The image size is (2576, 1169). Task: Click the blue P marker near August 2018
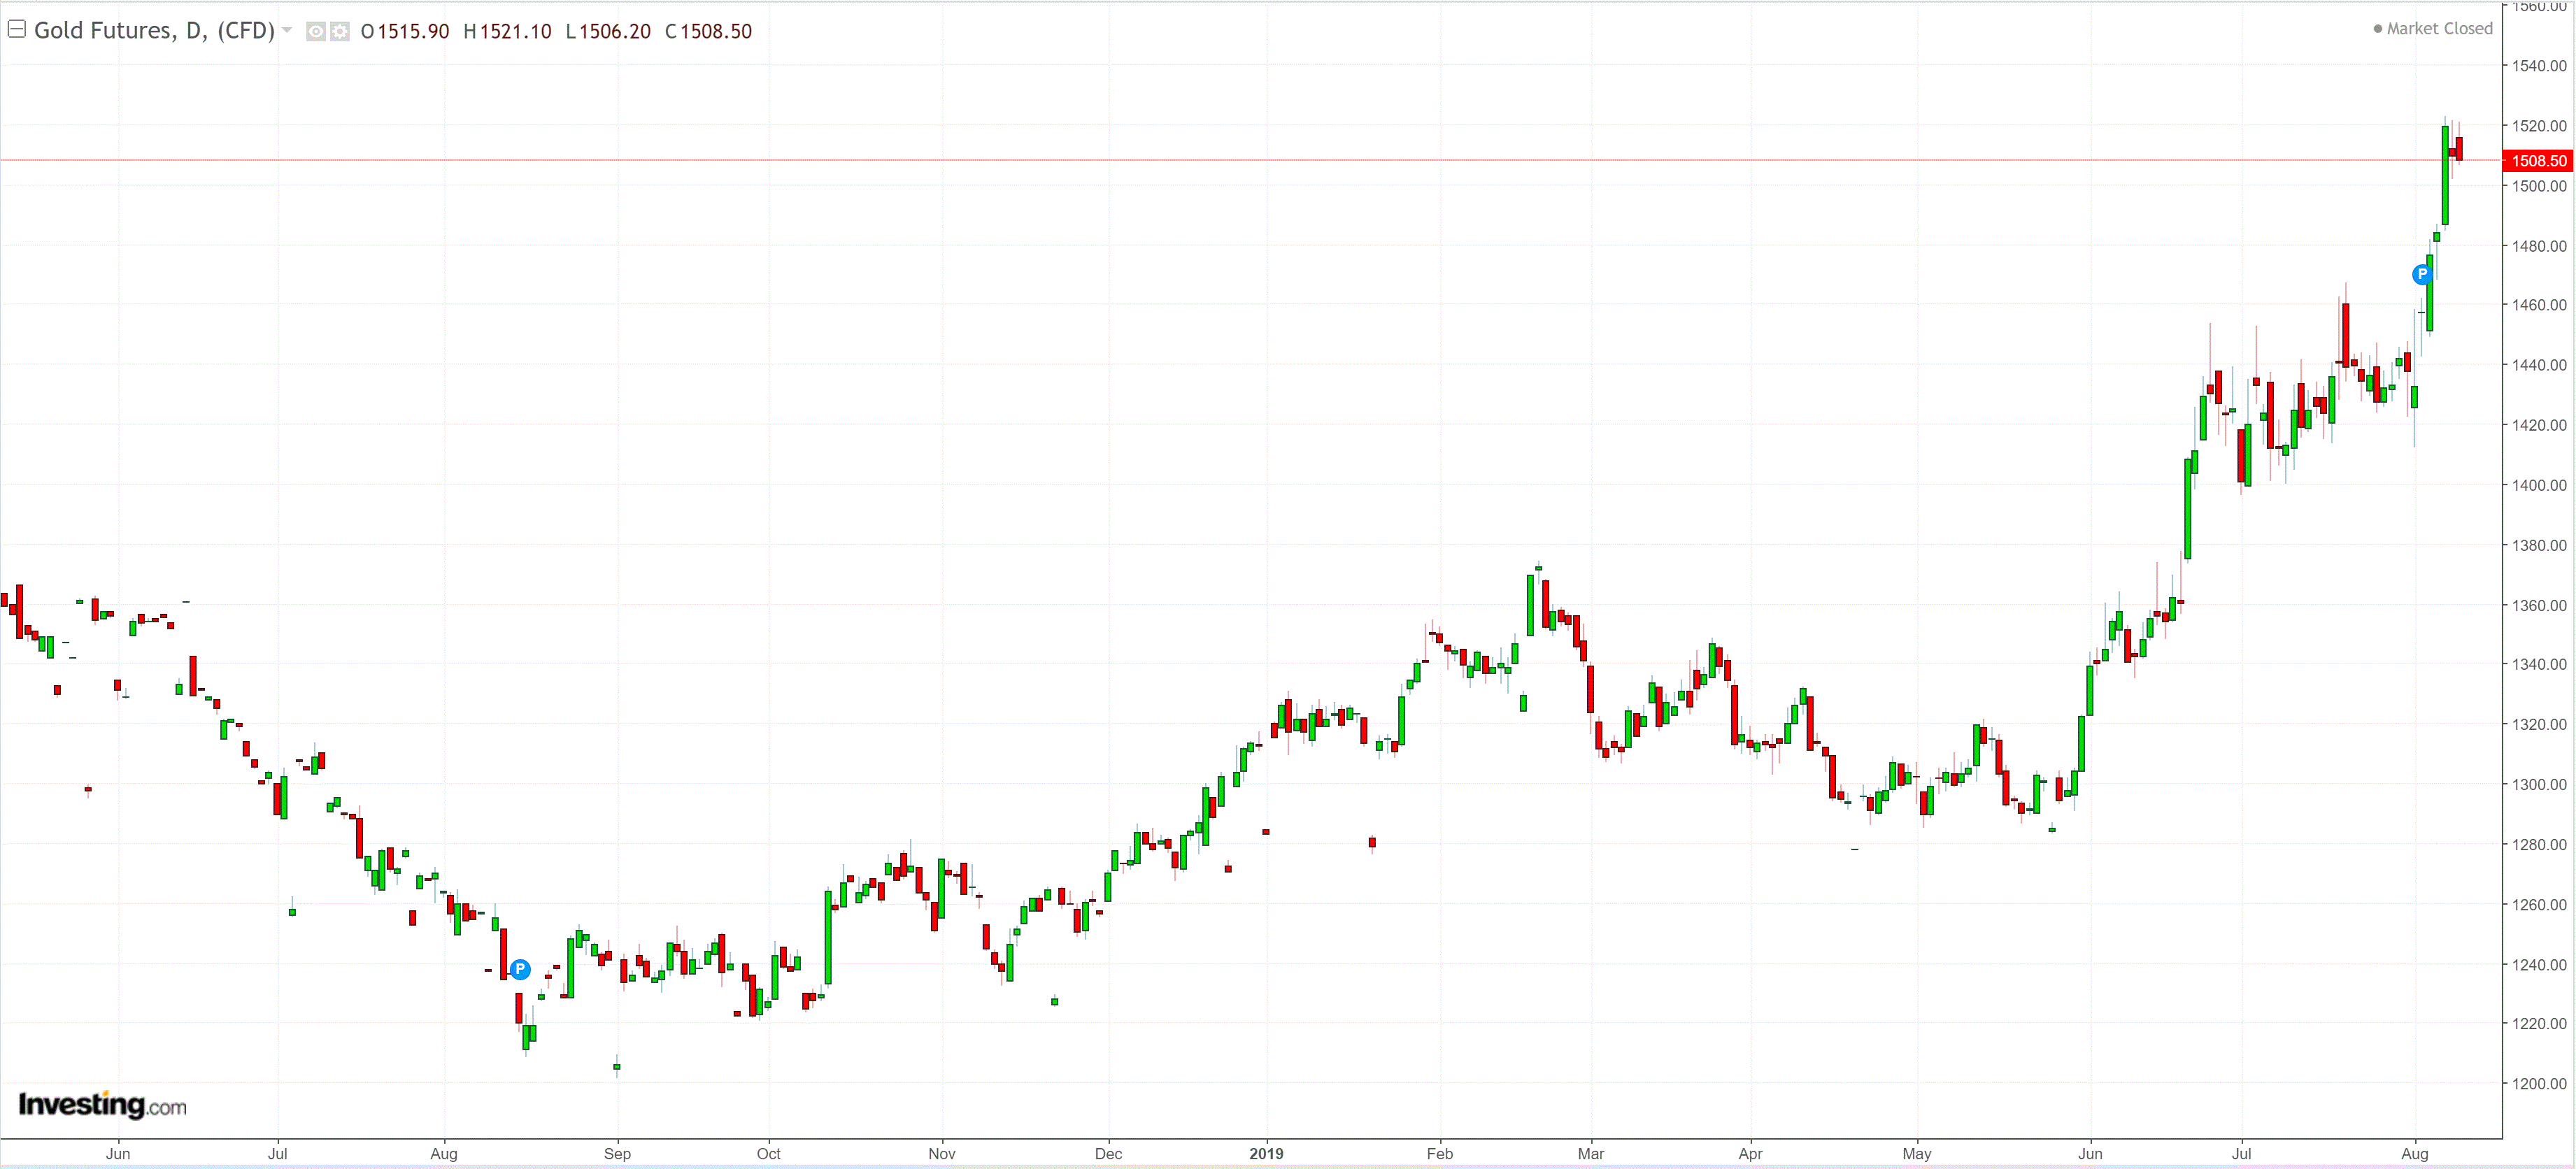[520, 969]
